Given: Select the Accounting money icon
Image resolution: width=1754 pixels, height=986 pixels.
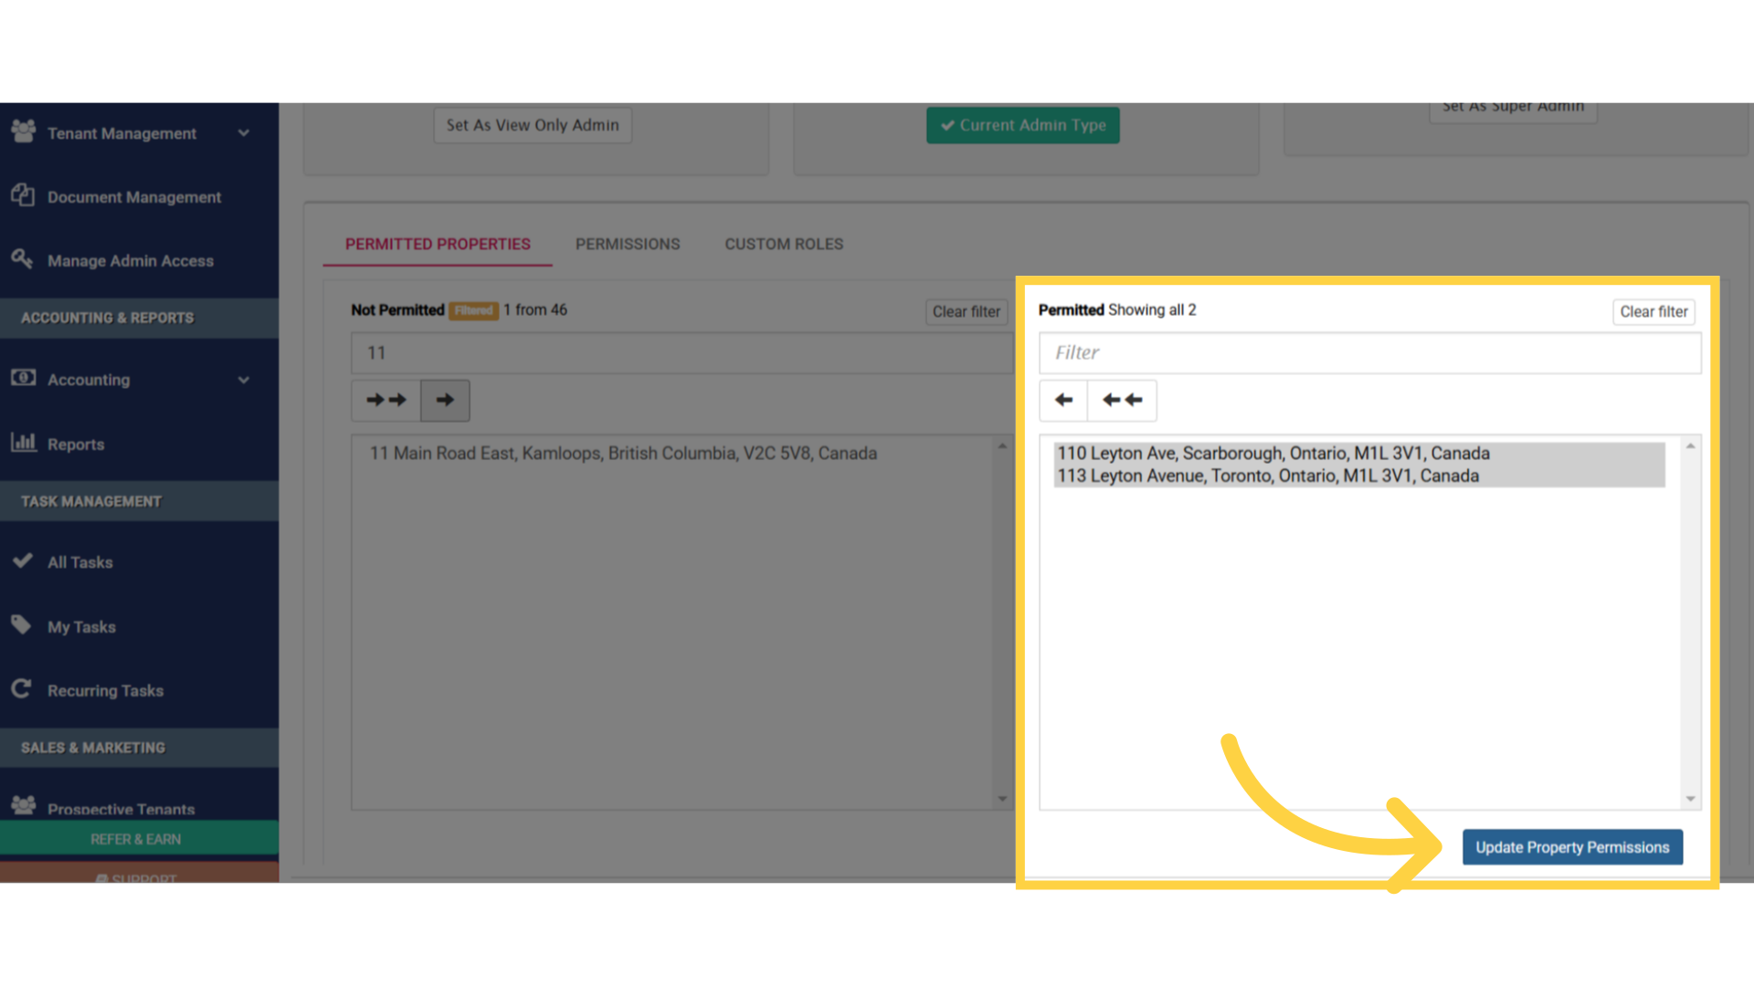Looking at the screenshot, I should tap(22, 378).
